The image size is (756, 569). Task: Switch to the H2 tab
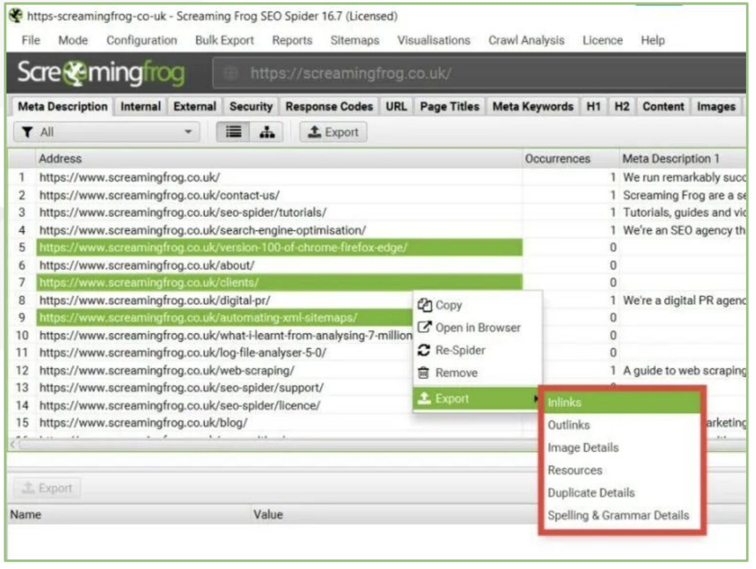pos(622,107)
